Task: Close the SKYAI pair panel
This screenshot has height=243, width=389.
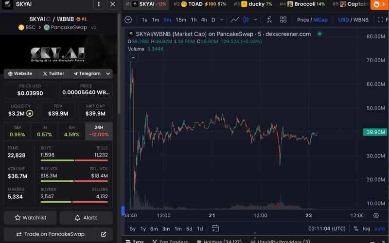Action: pos(113,4)
